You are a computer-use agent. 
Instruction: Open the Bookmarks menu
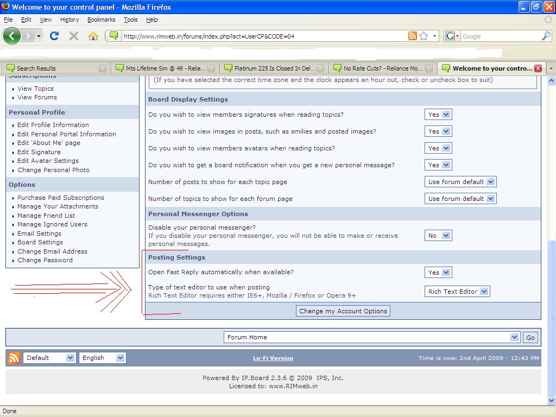click(101, 20)
